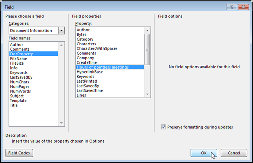Screen dimensions: 253x163
Task: Click the Cancel button
Action: click(234, 153)
